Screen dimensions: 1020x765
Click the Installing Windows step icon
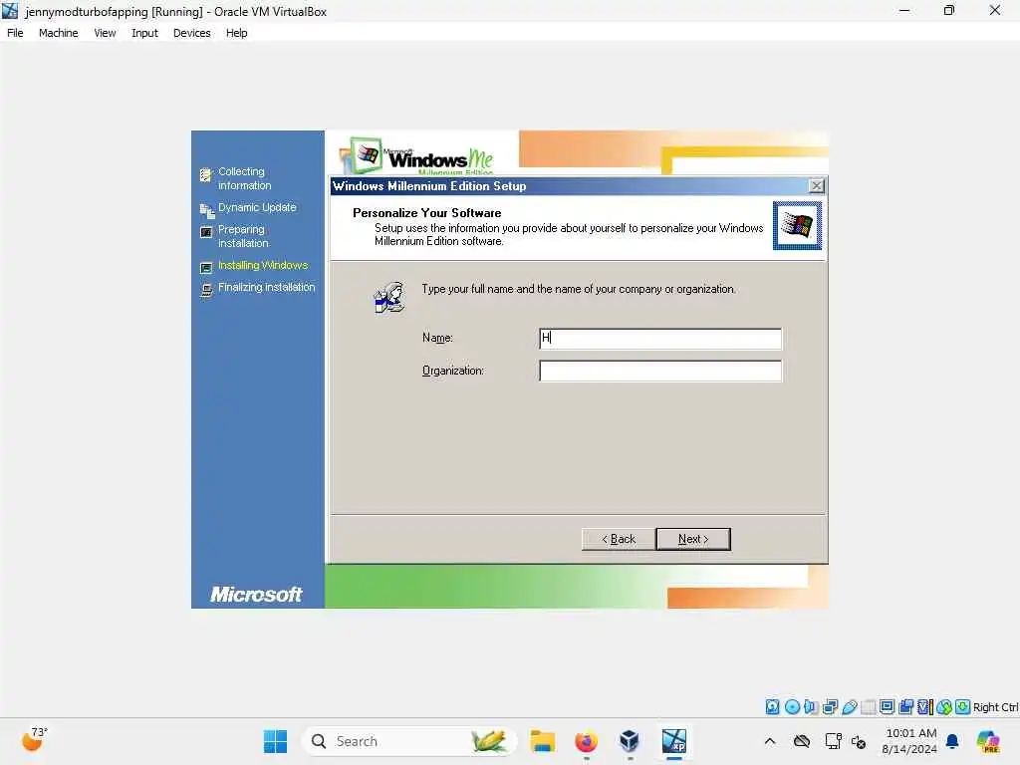[x=206, y=267]
